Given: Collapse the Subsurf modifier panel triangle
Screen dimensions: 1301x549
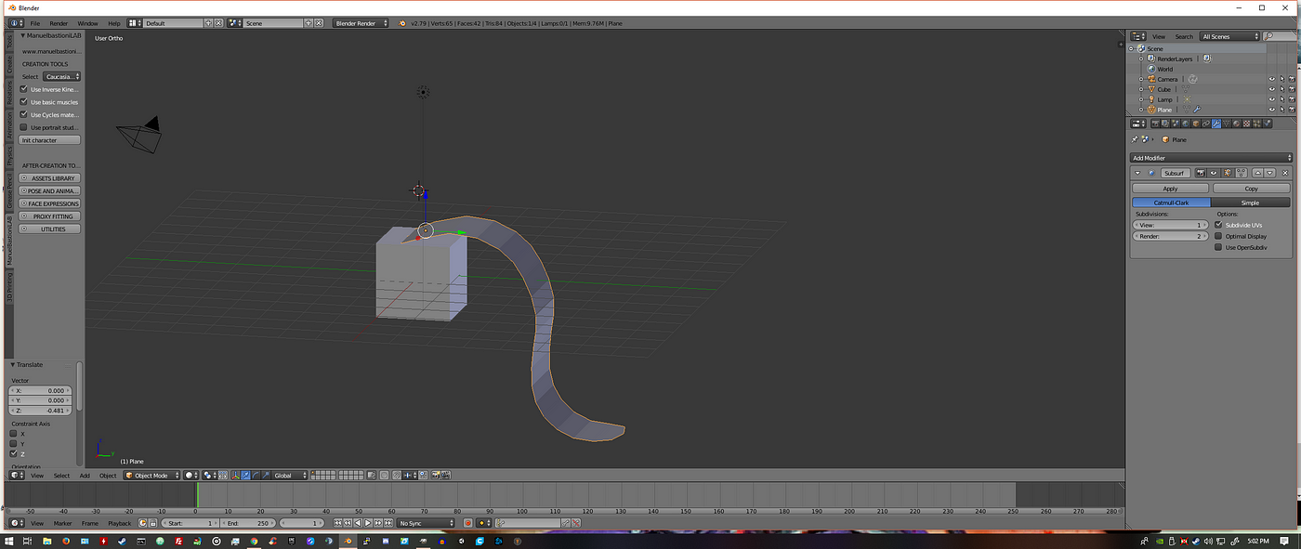Looking at the screenshot, I should coord(1137,173).
